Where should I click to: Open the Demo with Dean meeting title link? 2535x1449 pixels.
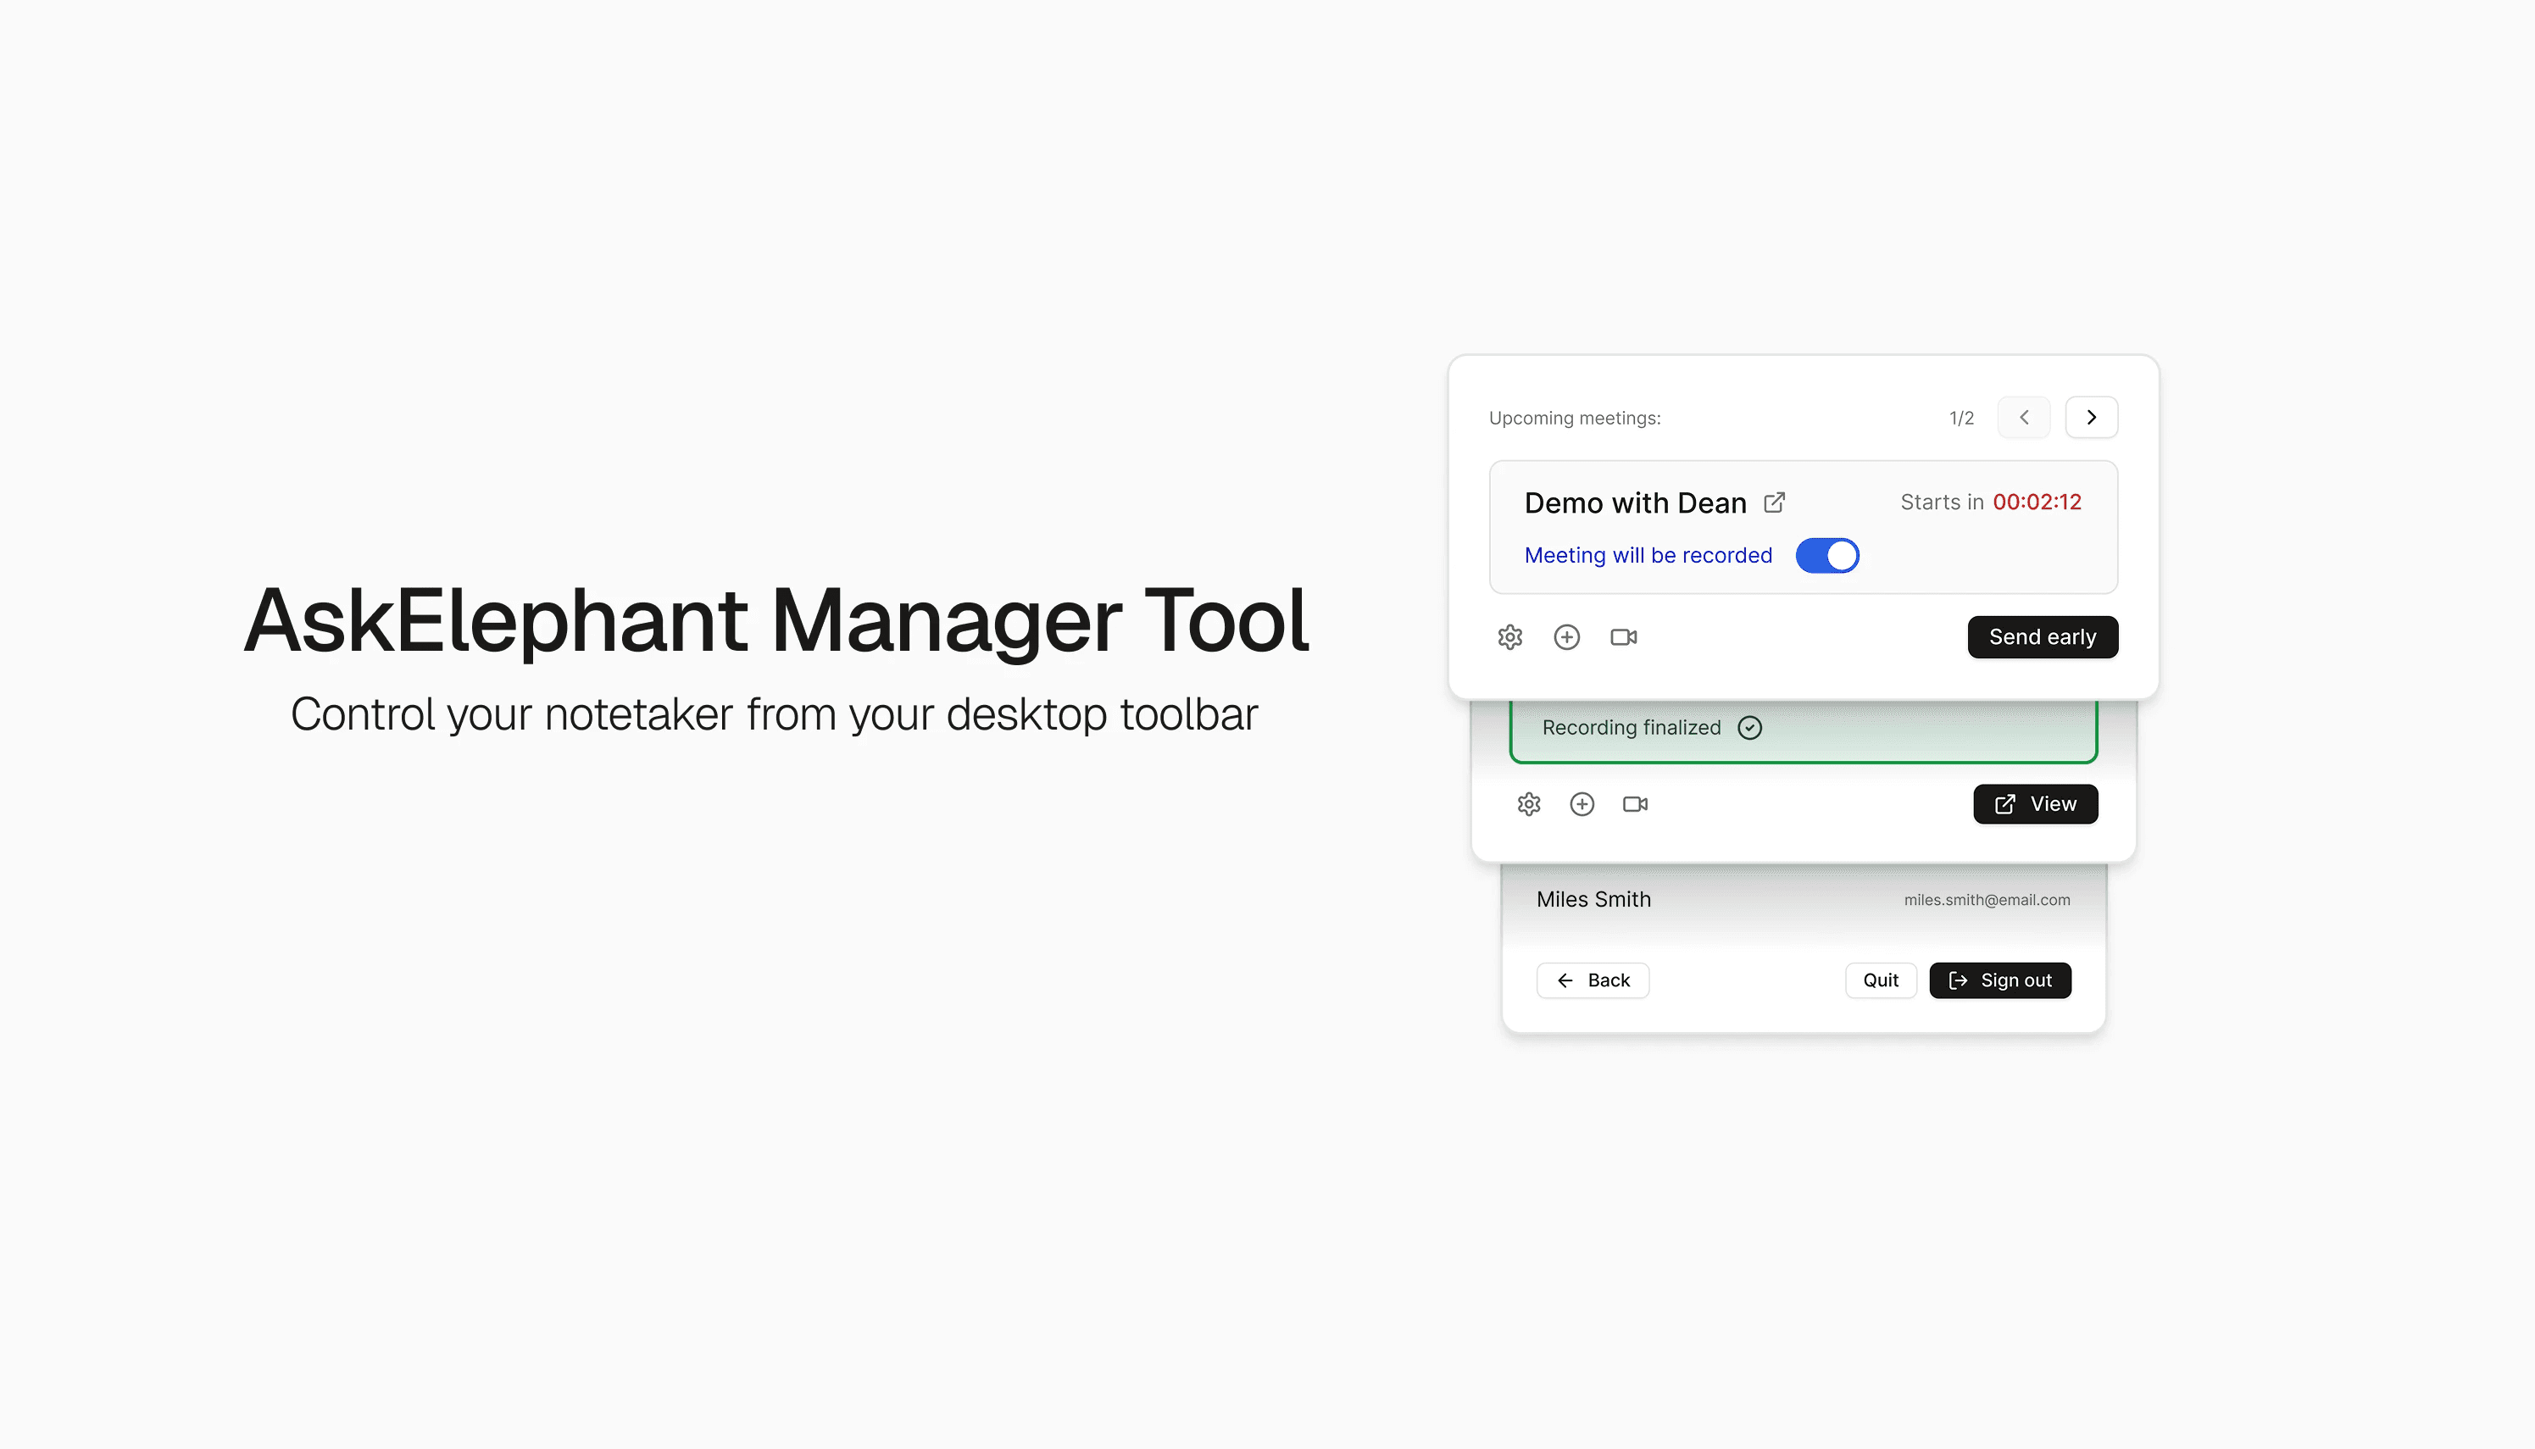[1635, 502]
